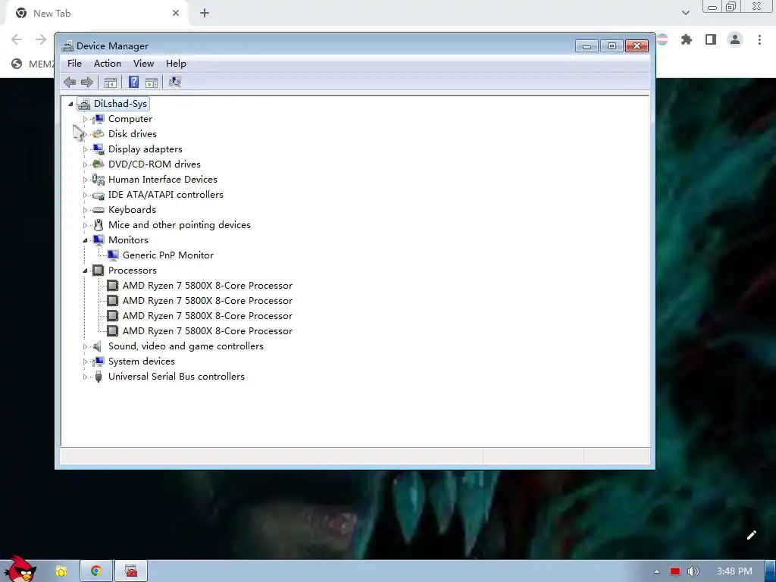776x582 pixels.
Task: Expand the Computer node arrow
Action: 85,119
